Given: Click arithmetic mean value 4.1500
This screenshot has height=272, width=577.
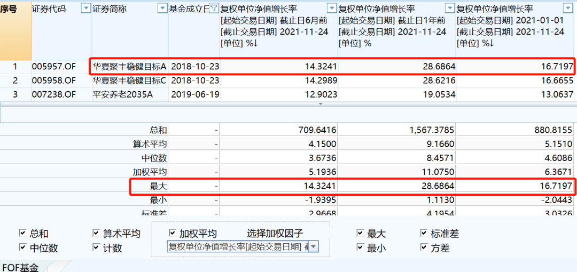Looking at the screenshot, I should tap(322, 144).
